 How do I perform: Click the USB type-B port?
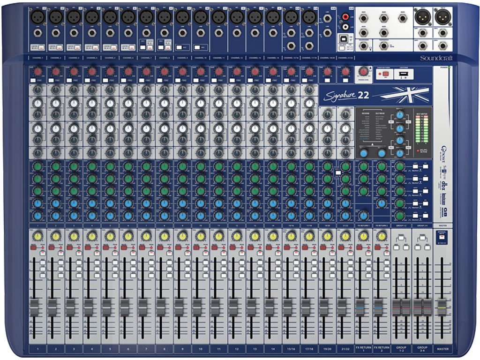point(343,39)
